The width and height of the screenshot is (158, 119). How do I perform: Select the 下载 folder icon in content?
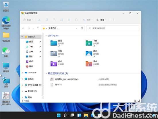point(89,43)
